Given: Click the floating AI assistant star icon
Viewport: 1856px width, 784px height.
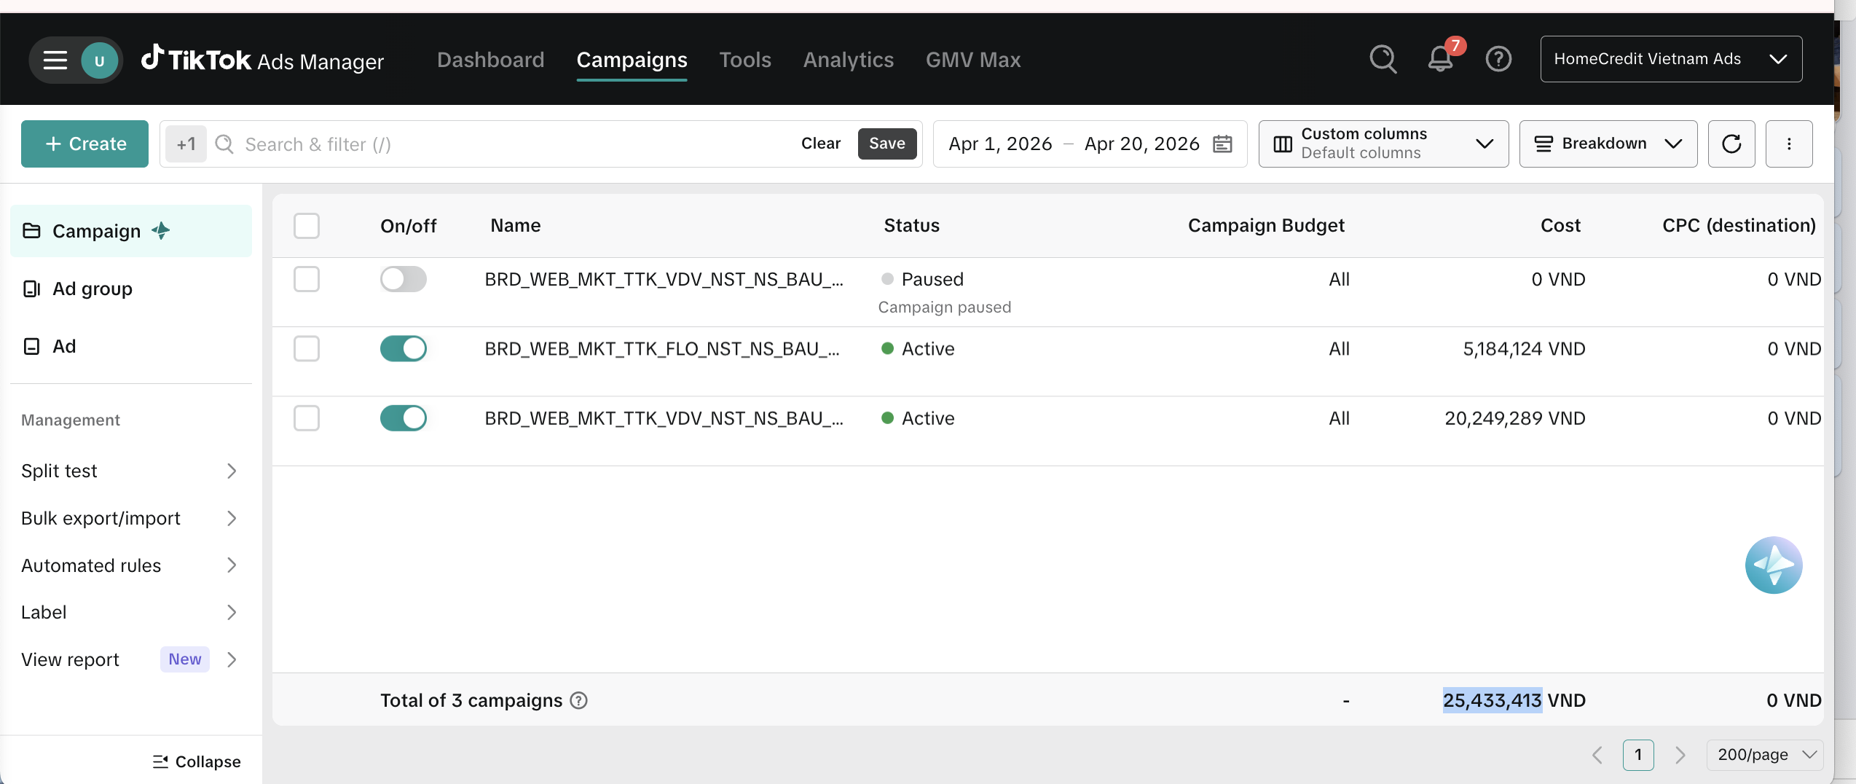Looking at the screenshot, I should (1774, 565).
